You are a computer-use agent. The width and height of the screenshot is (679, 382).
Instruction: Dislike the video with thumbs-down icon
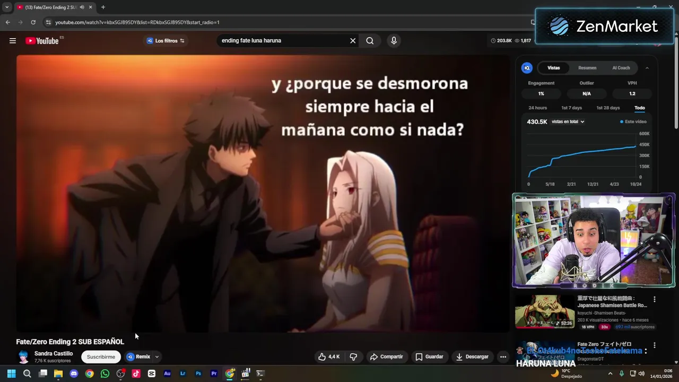click(x=353, y=357)
